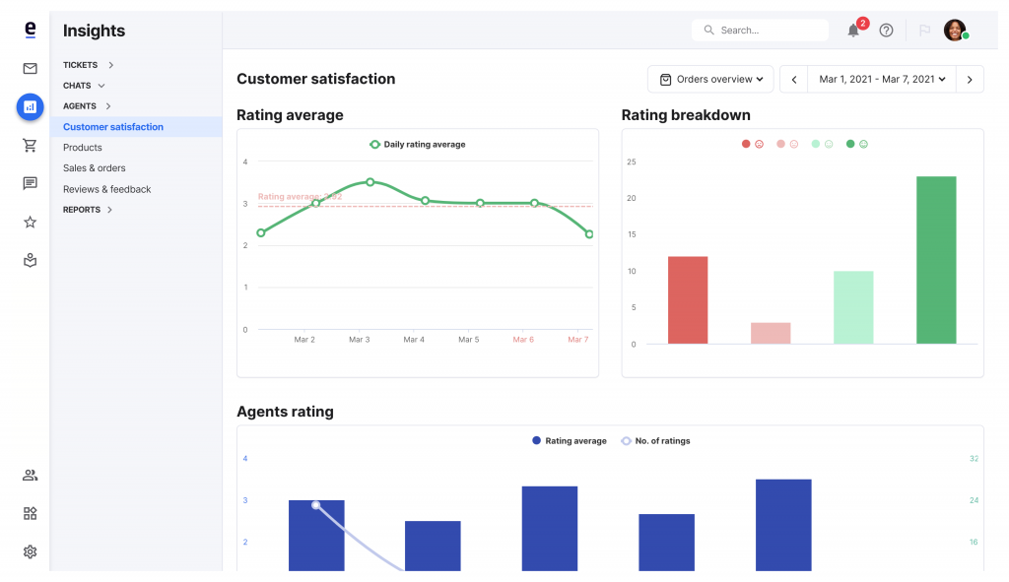
Task: Click the tallest blue bar in Agents rating
Action: (x=783, y=525)
